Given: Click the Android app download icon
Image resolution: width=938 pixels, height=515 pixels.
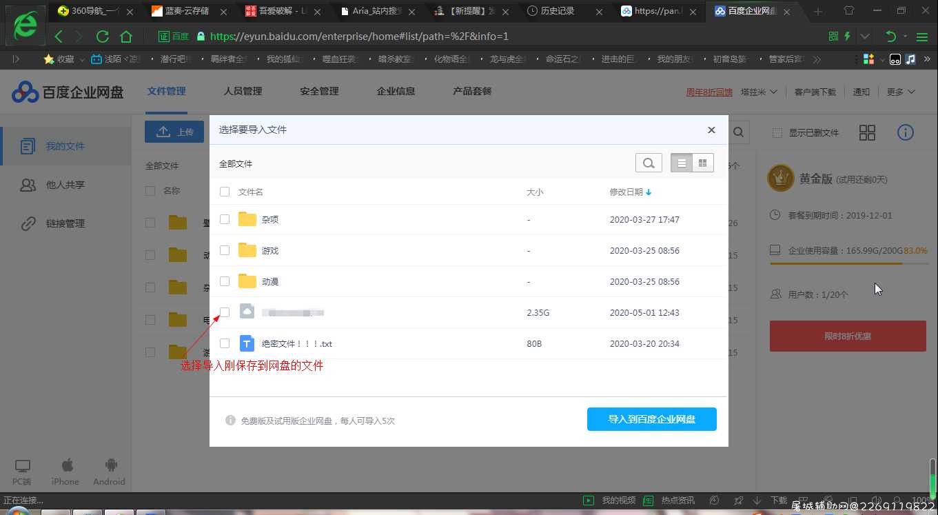Looking at the screenshot, I should (110, 472).
